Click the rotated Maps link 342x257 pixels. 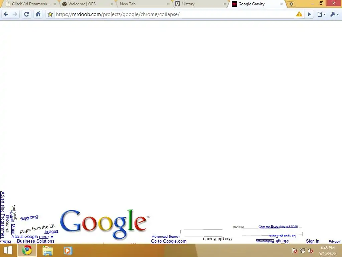pyautogui.click(x=13, y=229)
